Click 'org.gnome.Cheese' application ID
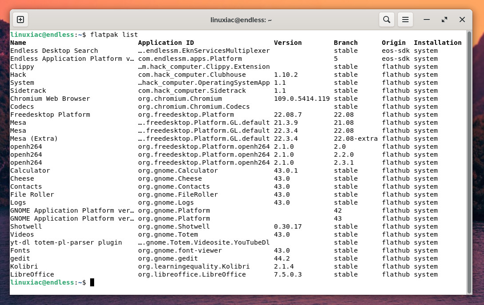Image resolution: width=484 pixels, height=305 pixels. click(x=170, y=179)
